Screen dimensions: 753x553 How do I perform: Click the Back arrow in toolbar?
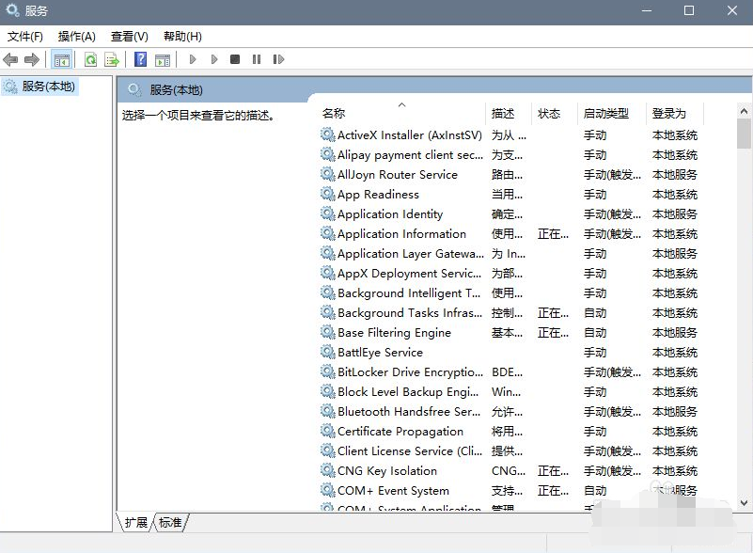(11, 60)
